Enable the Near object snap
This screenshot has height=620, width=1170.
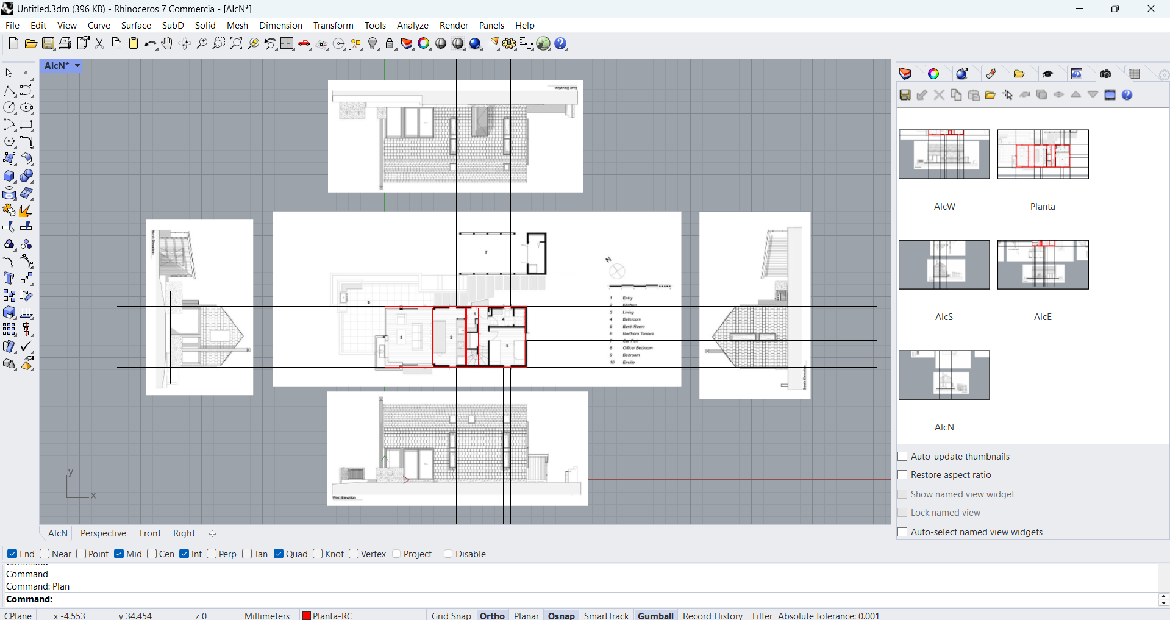(44, 554)
